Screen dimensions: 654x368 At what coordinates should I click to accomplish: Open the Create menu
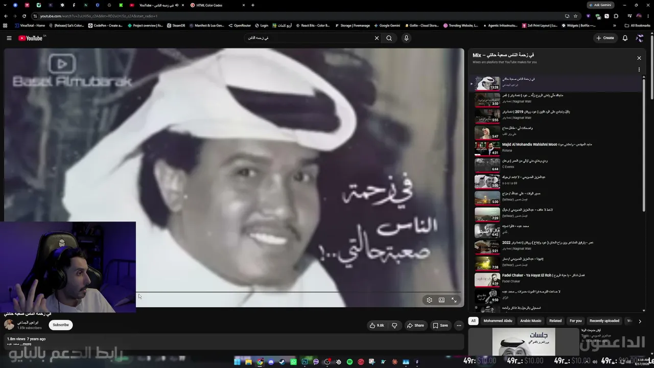click(605, 38)
